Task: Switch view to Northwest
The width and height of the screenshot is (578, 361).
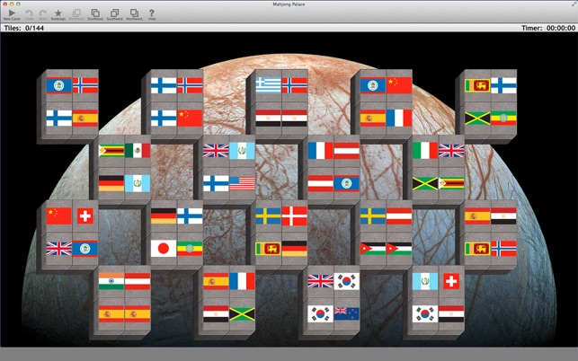Action: (134, 14)
